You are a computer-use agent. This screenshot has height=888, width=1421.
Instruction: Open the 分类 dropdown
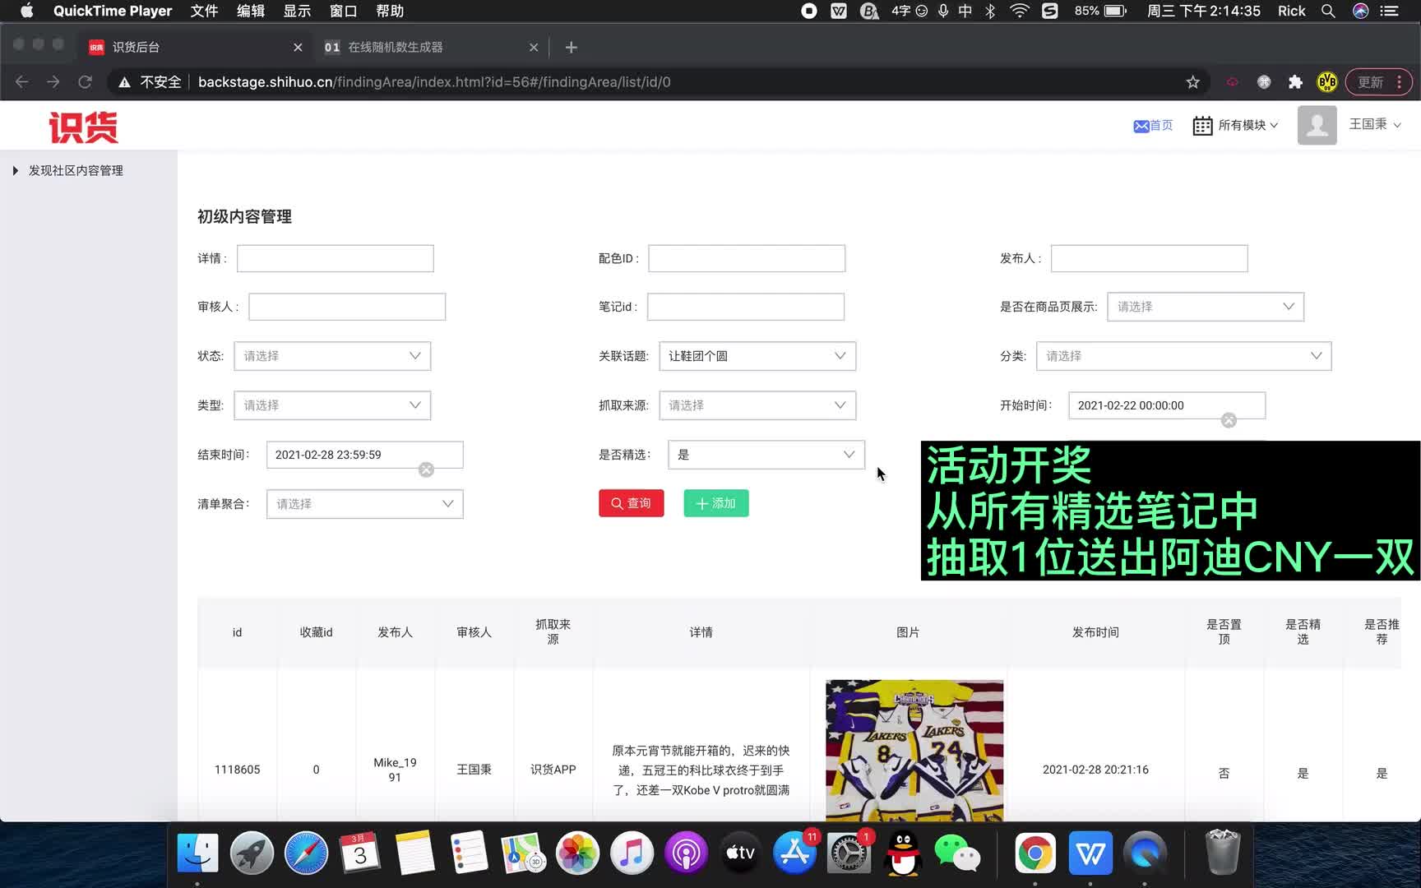tap(1184, 356)
